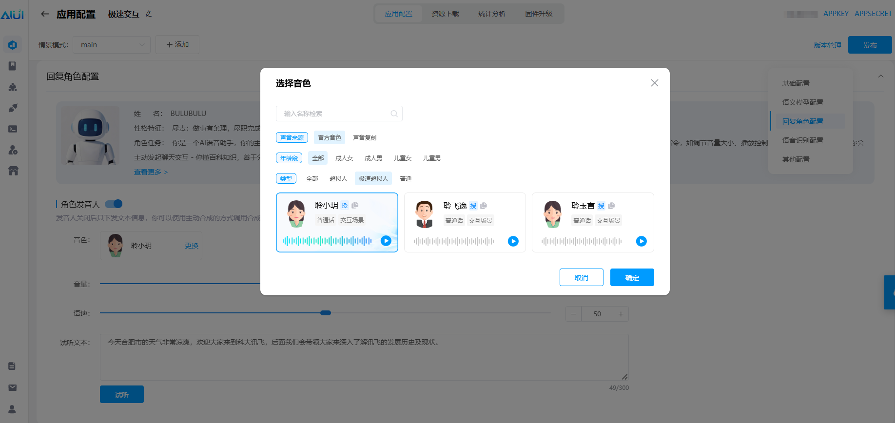
Task: Open the sidebar terminal console icon
Action: (x=13, y=129)
